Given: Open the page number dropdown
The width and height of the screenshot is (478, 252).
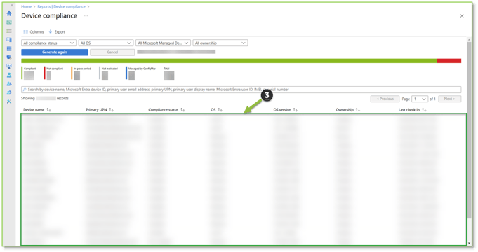Looking at the screenshot, I should 420,99.
